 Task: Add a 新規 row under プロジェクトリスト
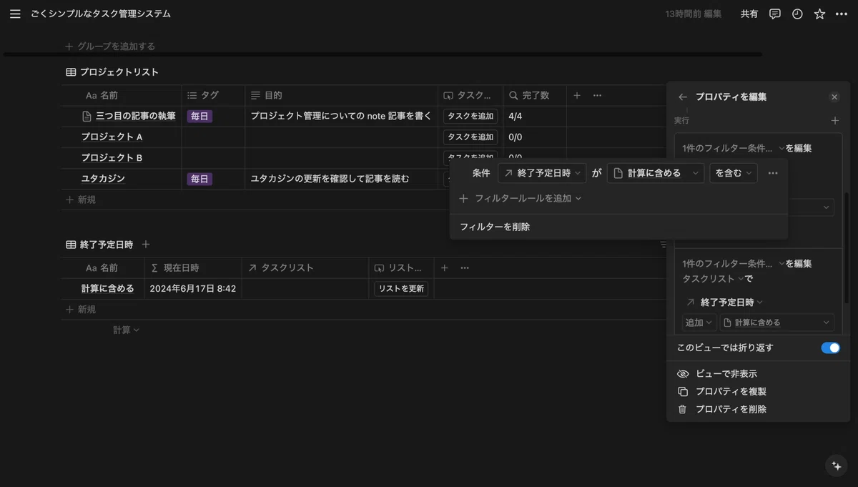click(81, 200)
